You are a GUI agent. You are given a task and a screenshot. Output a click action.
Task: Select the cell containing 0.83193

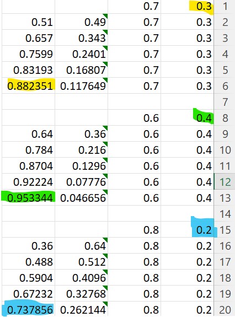29,70
